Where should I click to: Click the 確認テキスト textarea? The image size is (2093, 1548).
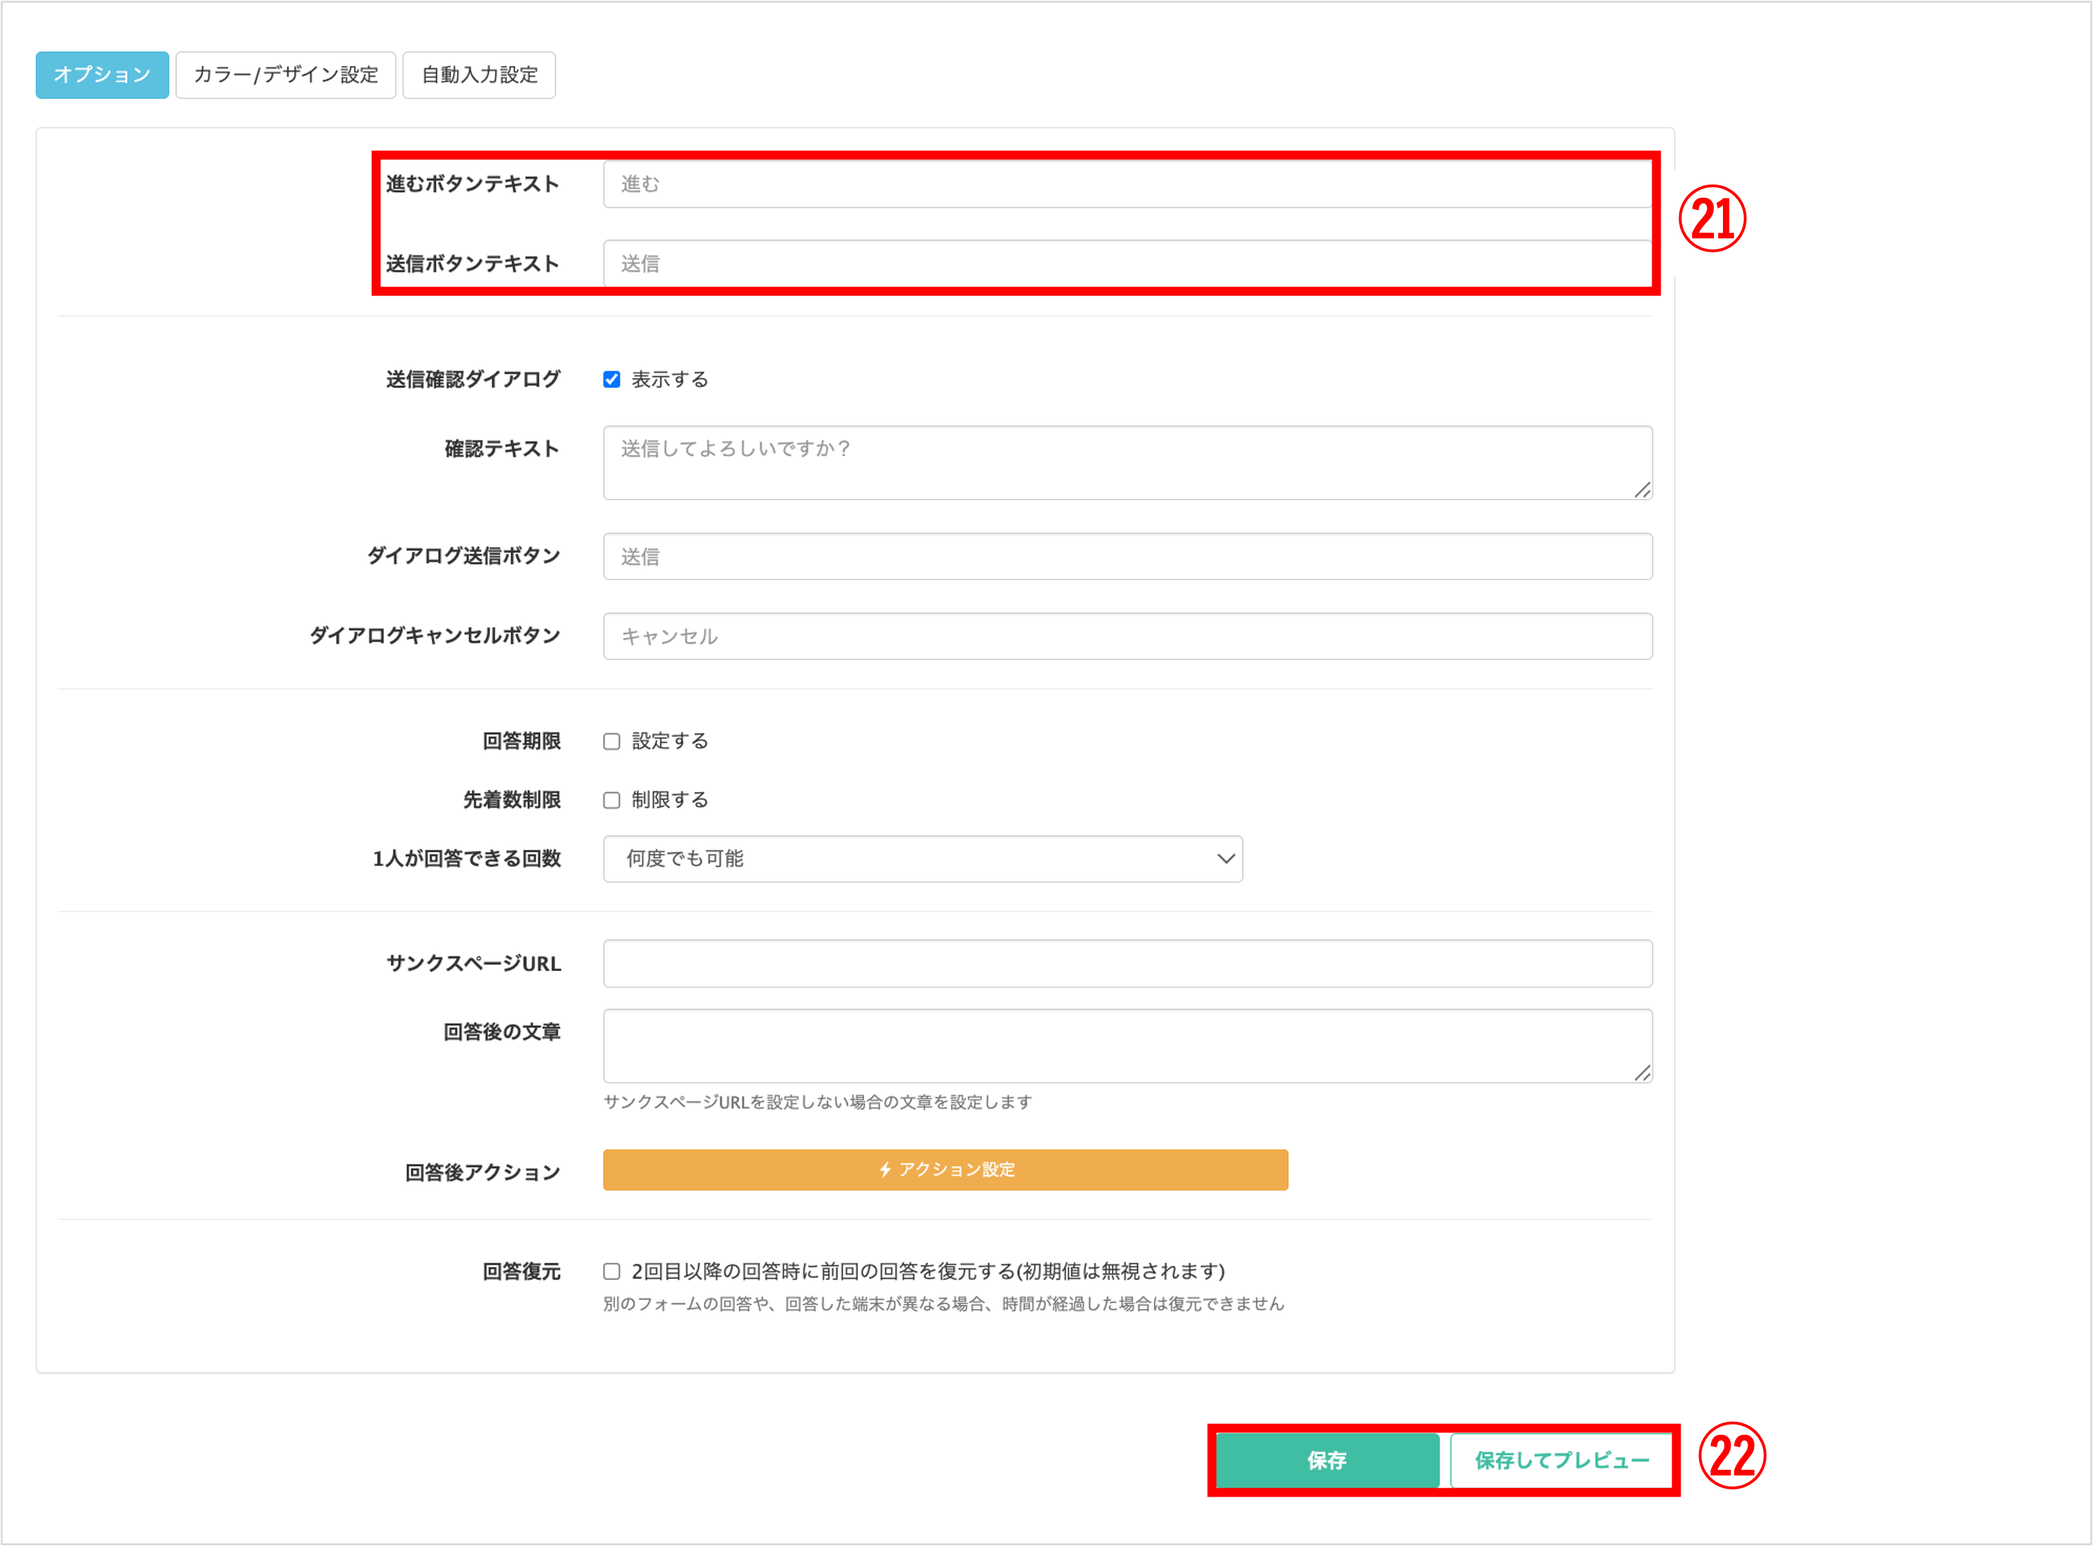1127,463
